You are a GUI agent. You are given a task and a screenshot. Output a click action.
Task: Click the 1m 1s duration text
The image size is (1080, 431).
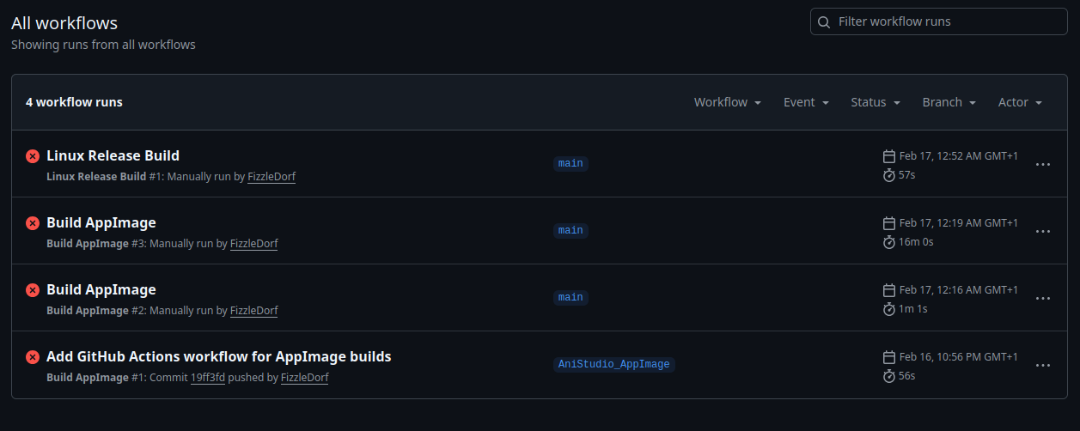coord(913,309)
